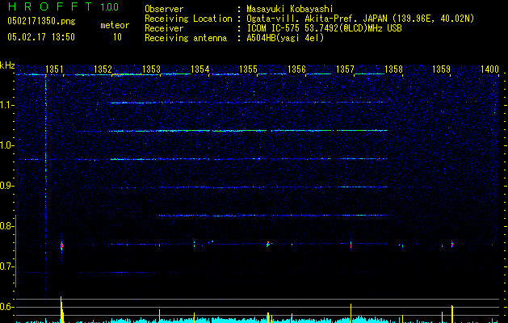Click the 1355 time axis marker

point(248,69)
